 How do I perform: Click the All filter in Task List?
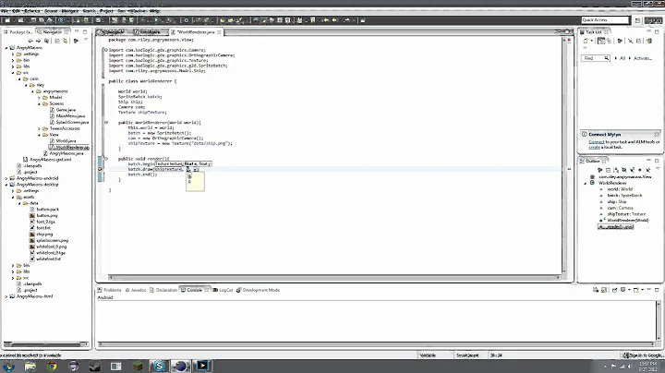coord(623,58)
